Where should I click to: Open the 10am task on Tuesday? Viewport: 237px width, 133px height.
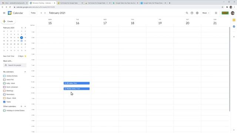click(77, 83)
